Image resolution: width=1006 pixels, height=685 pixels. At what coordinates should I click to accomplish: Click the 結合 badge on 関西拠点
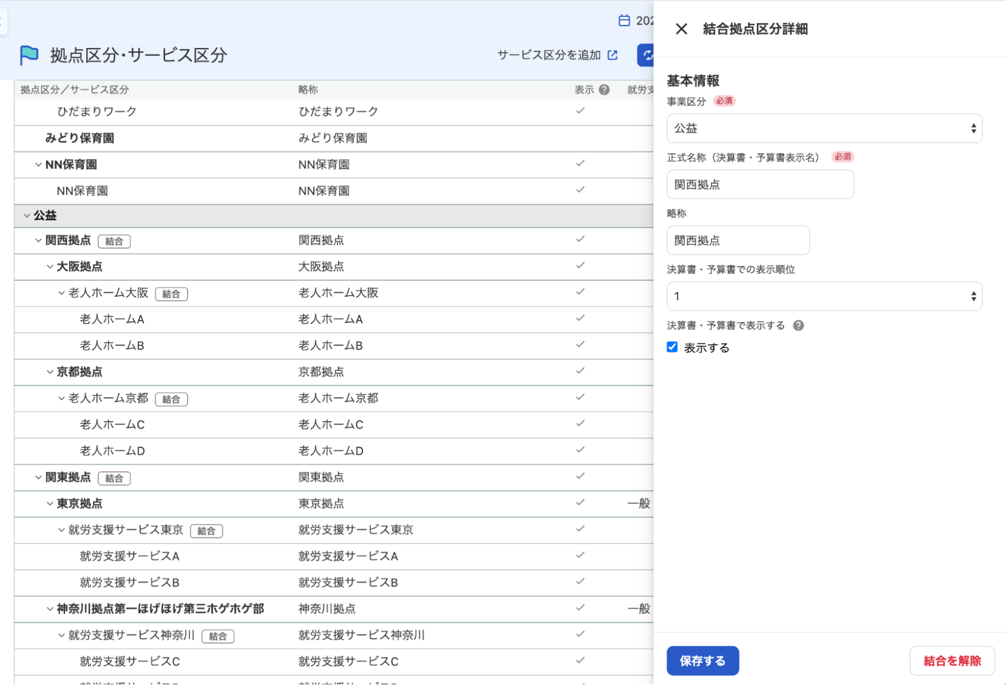click(x=114, y=241)
